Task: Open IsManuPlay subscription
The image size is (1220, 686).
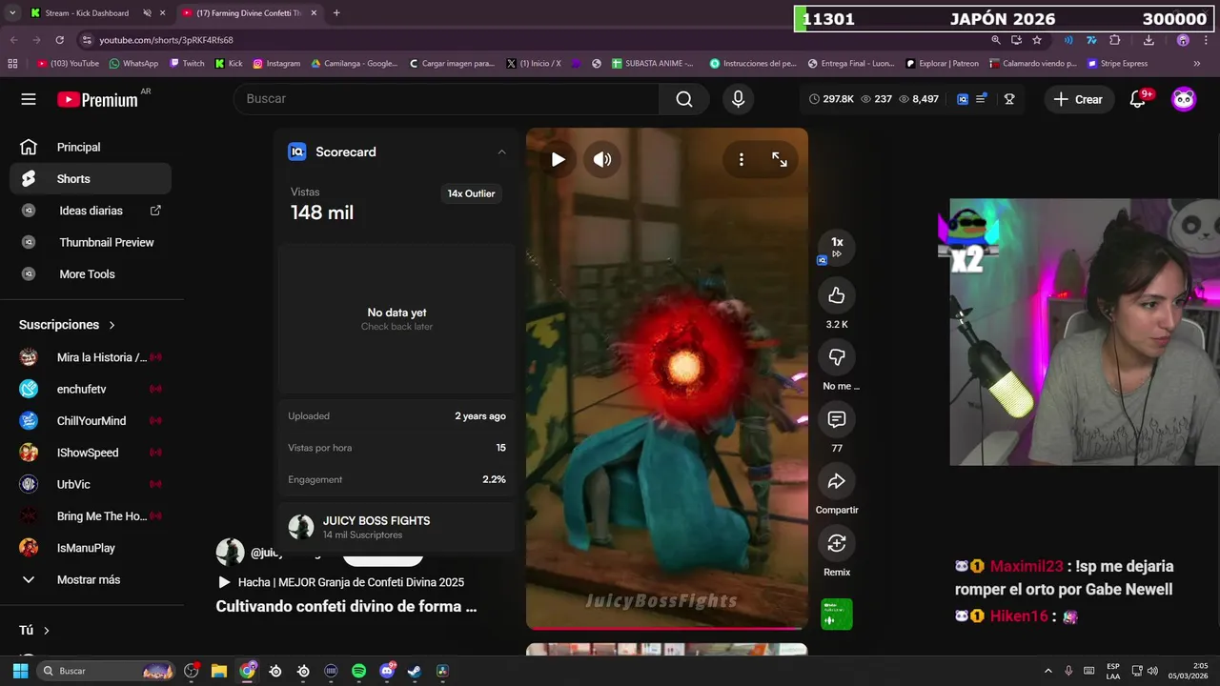Action: click(91, 548)
